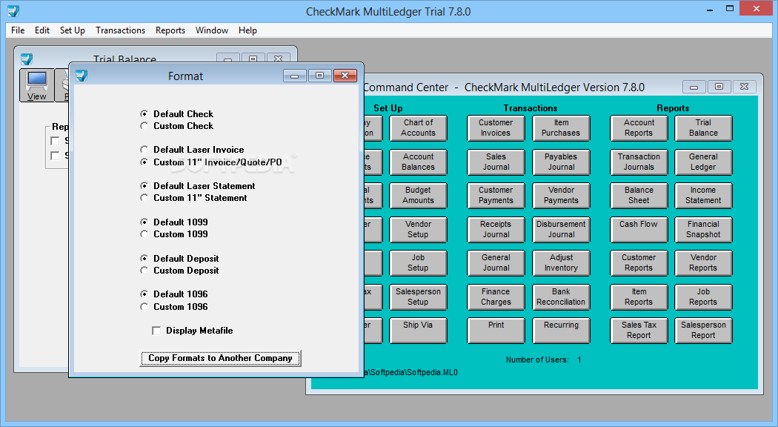Click Copy Formats to Another Company button
This screenshot has height=427, width=778.
[x=220, y=358]
